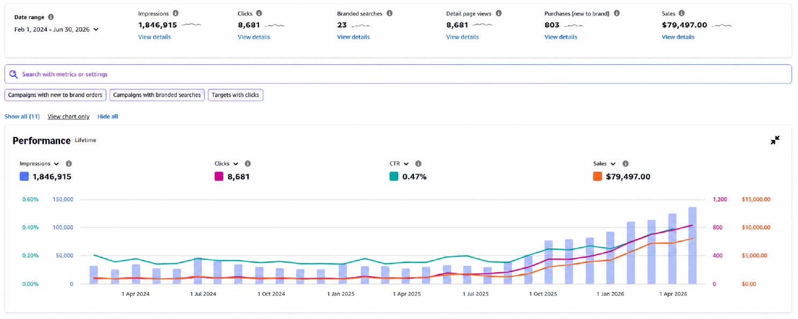Click info icon beside top Clicks metric

tap(259, 13)
